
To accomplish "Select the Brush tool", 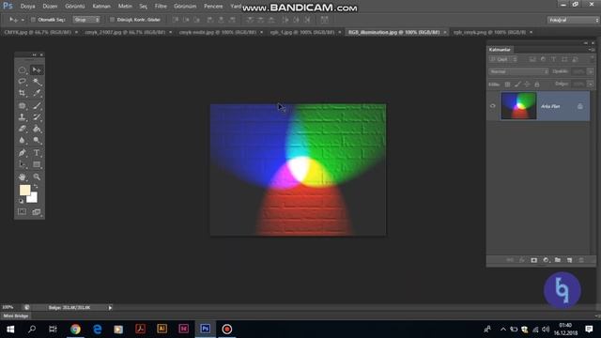I will tap(37, 106).
